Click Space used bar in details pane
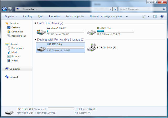Screen dimensions: 168x118 61,109
